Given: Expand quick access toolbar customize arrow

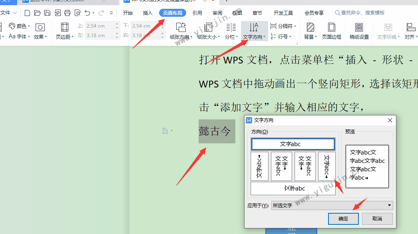Looking at the screenshot, I should click(x=111, y=13).
